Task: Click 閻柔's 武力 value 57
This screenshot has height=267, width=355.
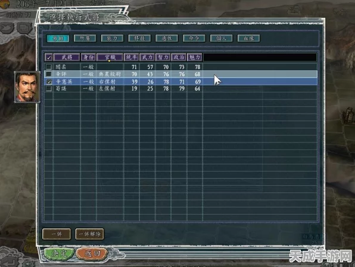Action: pyautogui.click(x=150, y=67)
